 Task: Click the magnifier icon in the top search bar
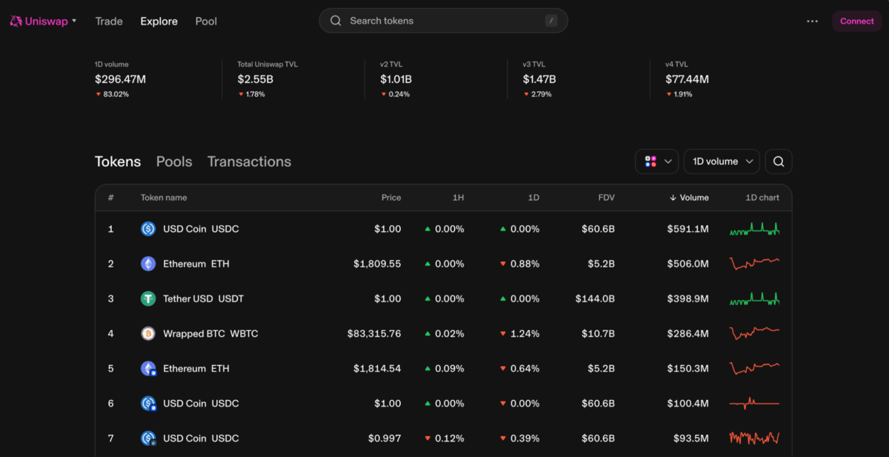[x=336, y=21]
